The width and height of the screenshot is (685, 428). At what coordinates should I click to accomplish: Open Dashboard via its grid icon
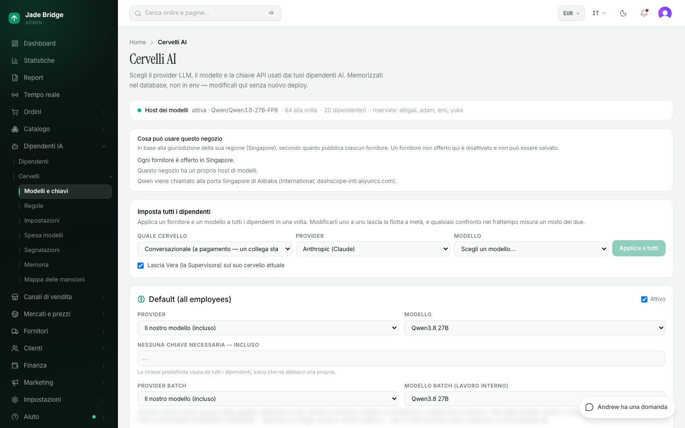[x=15, y=43]
